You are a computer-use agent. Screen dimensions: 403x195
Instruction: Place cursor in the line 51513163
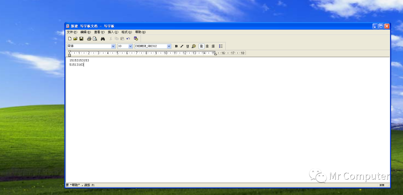tap(76, 65)
